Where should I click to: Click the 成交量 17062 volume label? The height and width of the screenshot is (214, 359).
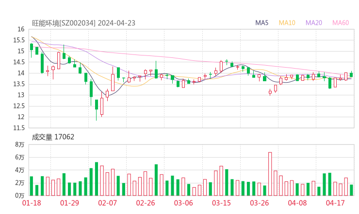click(53, 137)
